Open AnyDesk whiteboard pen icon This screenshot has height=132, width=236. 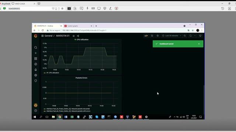111,8
